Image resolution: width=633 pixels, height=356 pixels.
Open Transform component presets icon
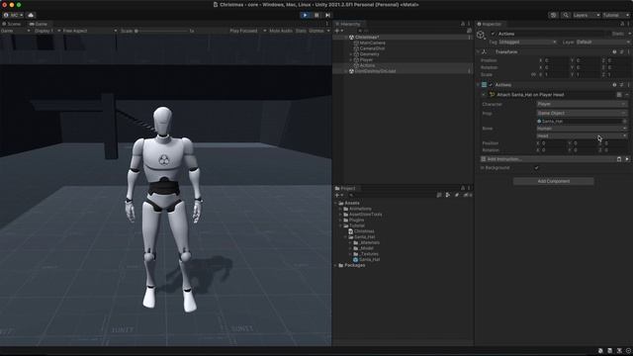pyautogui.click(x=621, y=51)
